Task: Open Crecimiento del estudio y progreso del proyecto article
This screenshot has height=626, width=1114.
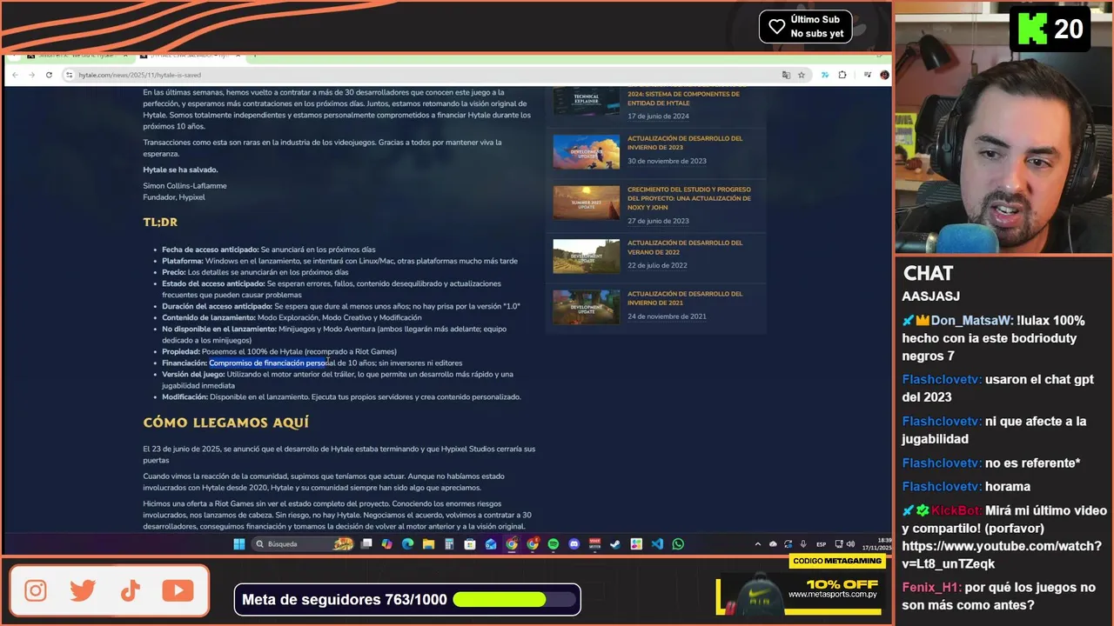Action: point(689,198)
